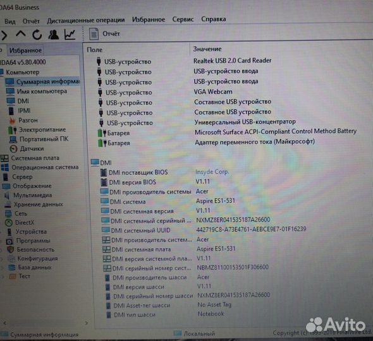Click the Up arrow toolbar icon

(21, 34)
